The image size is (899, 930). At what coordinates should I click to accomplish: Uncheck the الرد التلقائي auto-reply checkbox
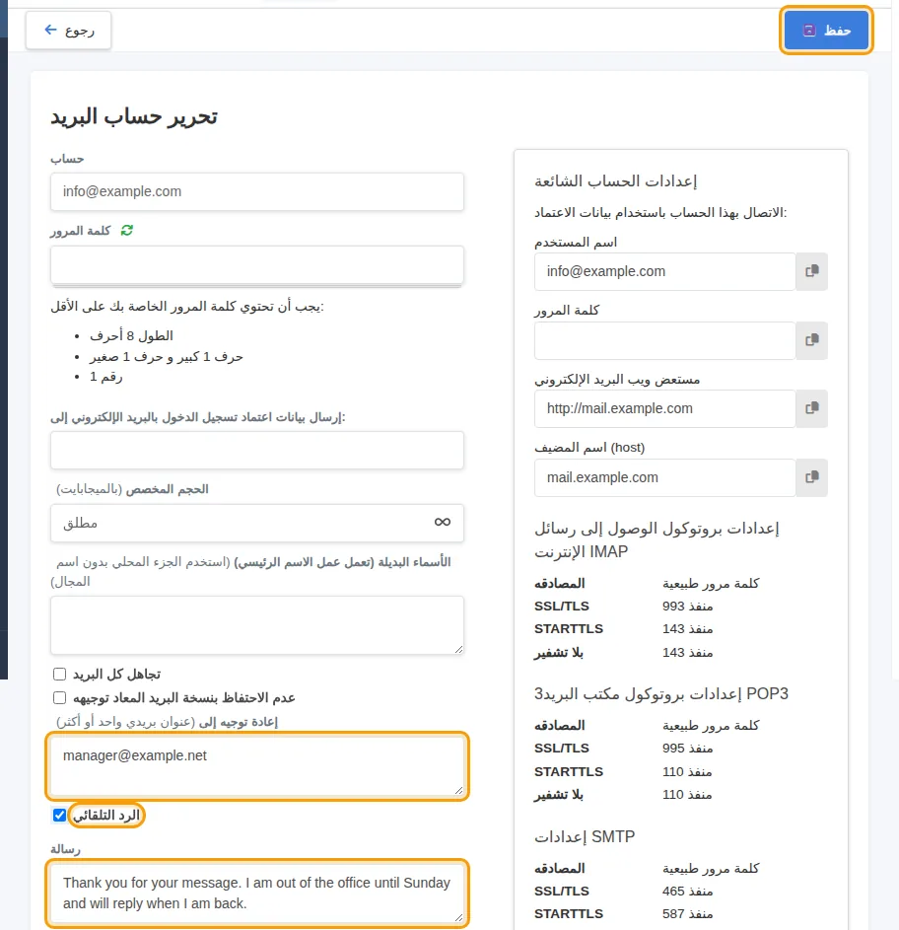pos(59,815)
